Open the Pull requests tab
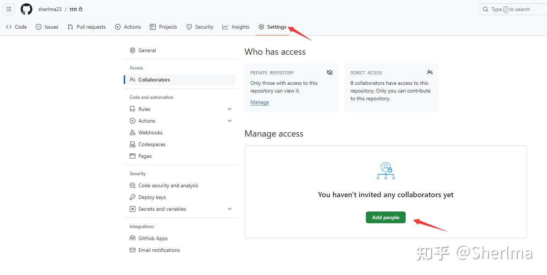Viewport: 547px width, 275px height. coord(87,27)
